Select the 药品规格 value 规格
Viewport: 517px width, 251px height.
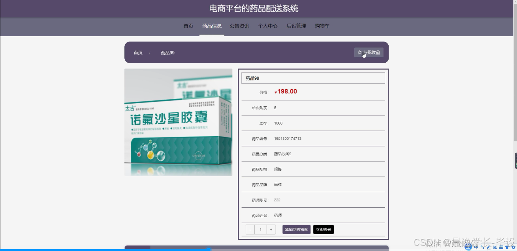(278, 169)
